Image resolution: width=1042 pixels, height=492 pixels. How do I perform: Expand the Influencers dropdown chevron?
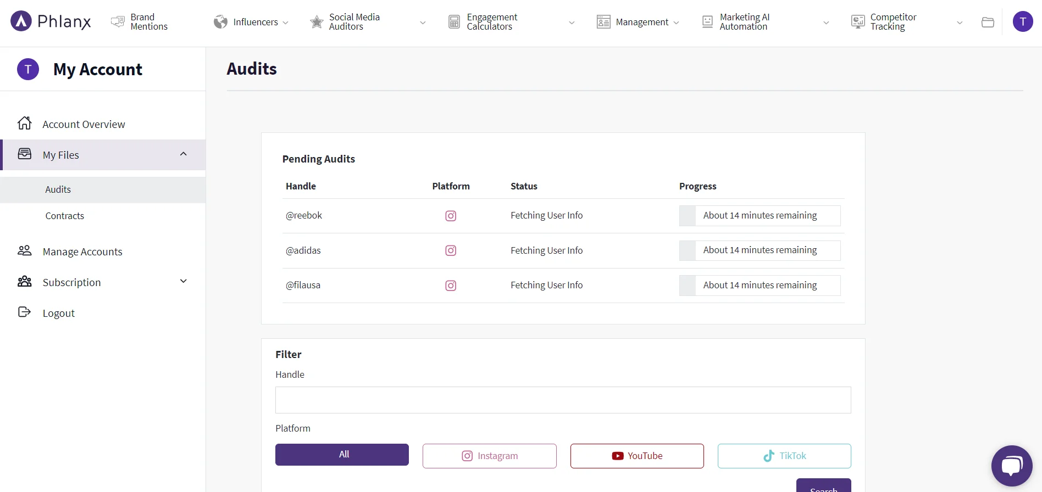point(285,23)
